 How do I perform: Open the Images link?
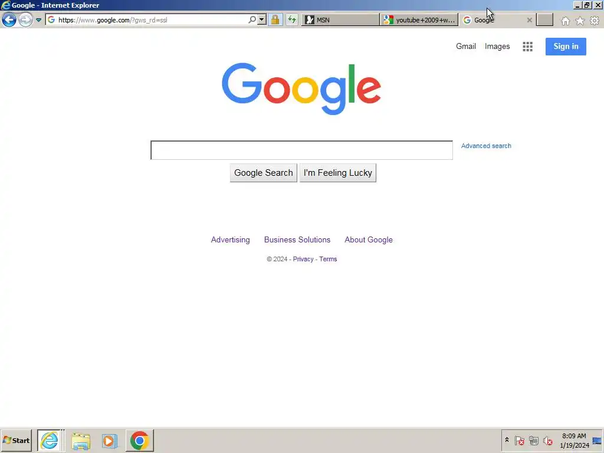497,46
